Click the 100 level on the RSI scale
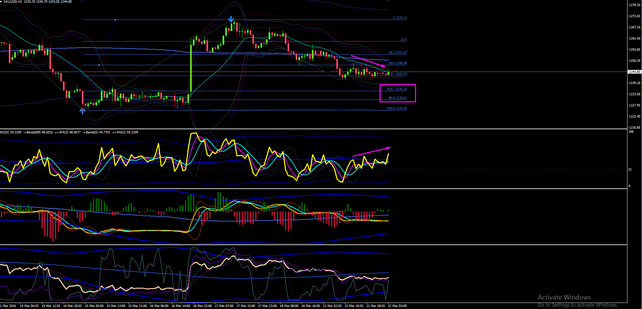642x309 pixels. pos(631,132)
